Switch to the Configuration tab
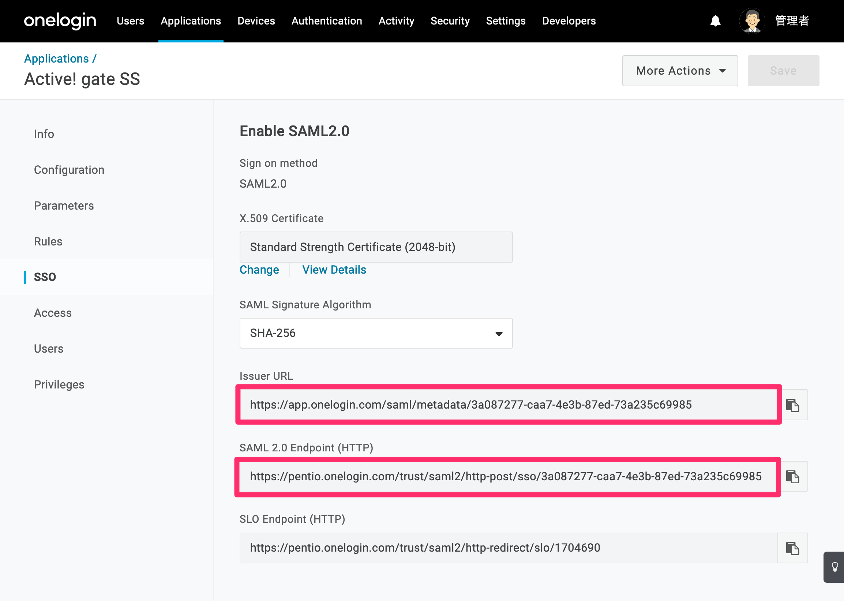Image resolution: width=844 pixels, height=601 pixels. pyautogui.click(x=69, y=170)
